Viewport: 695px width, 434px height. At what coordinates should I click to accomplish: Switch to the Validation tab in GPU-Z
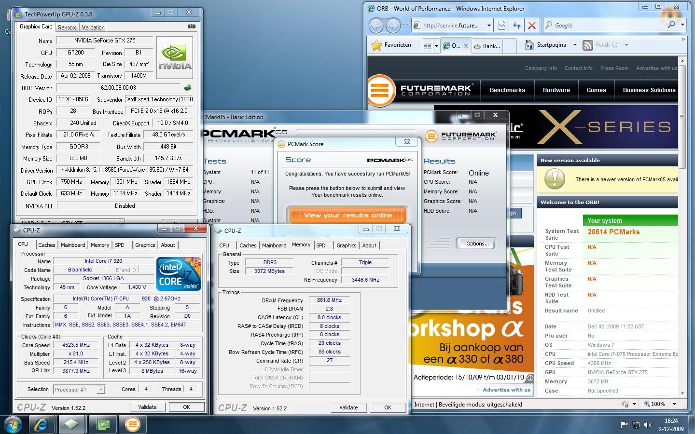pyautogui.click(x=93, y=27)
